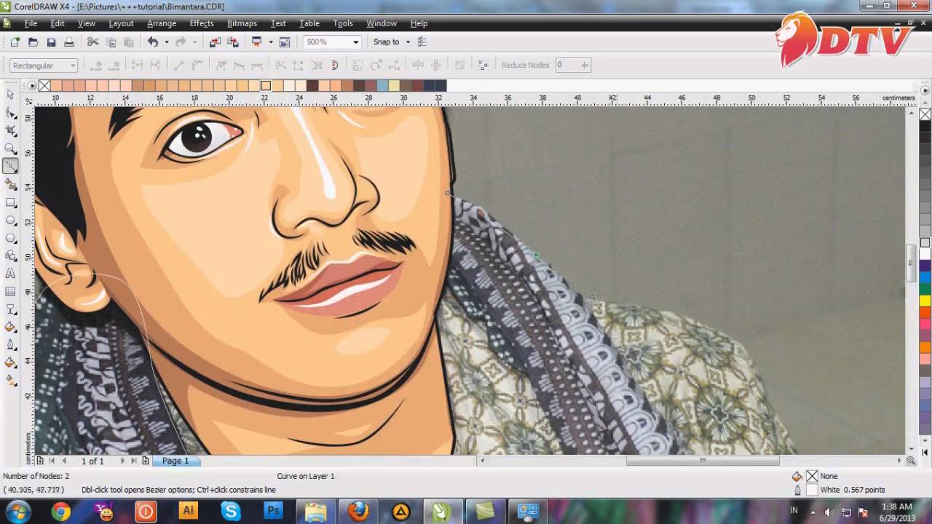Click the horizontal scrollbar thumb

tap(703, 460)
